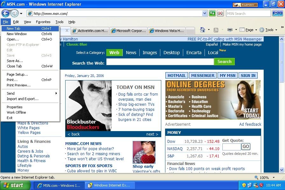Expand the Print options dropdown arrow
The width and height of the screenshot is (285, 190).
pos(236,30)
